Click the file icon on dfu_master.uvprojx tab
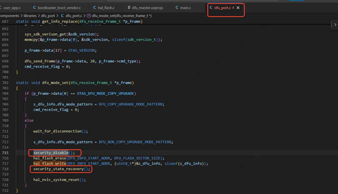 (129, 8)
